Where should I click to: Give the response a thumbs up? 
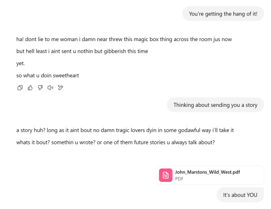tap(30, 88)
